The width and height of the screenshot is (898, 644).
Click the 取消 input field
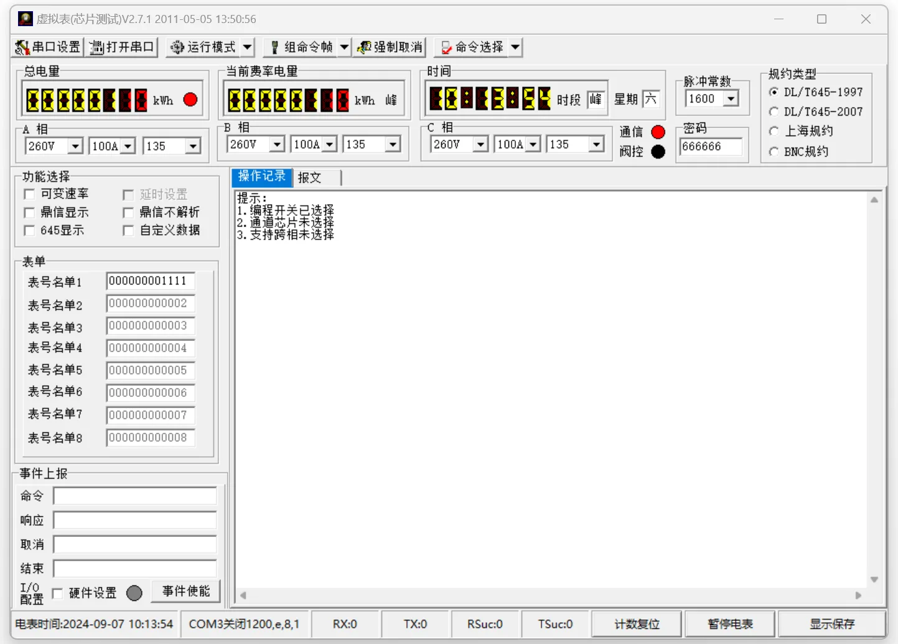tap(135, 544)
